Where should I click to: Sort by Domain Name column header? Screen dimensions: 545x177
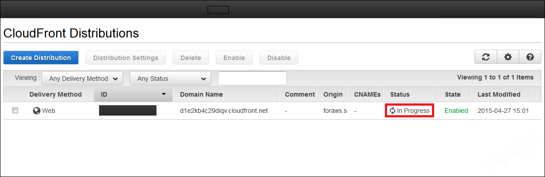tap(201, 94)
